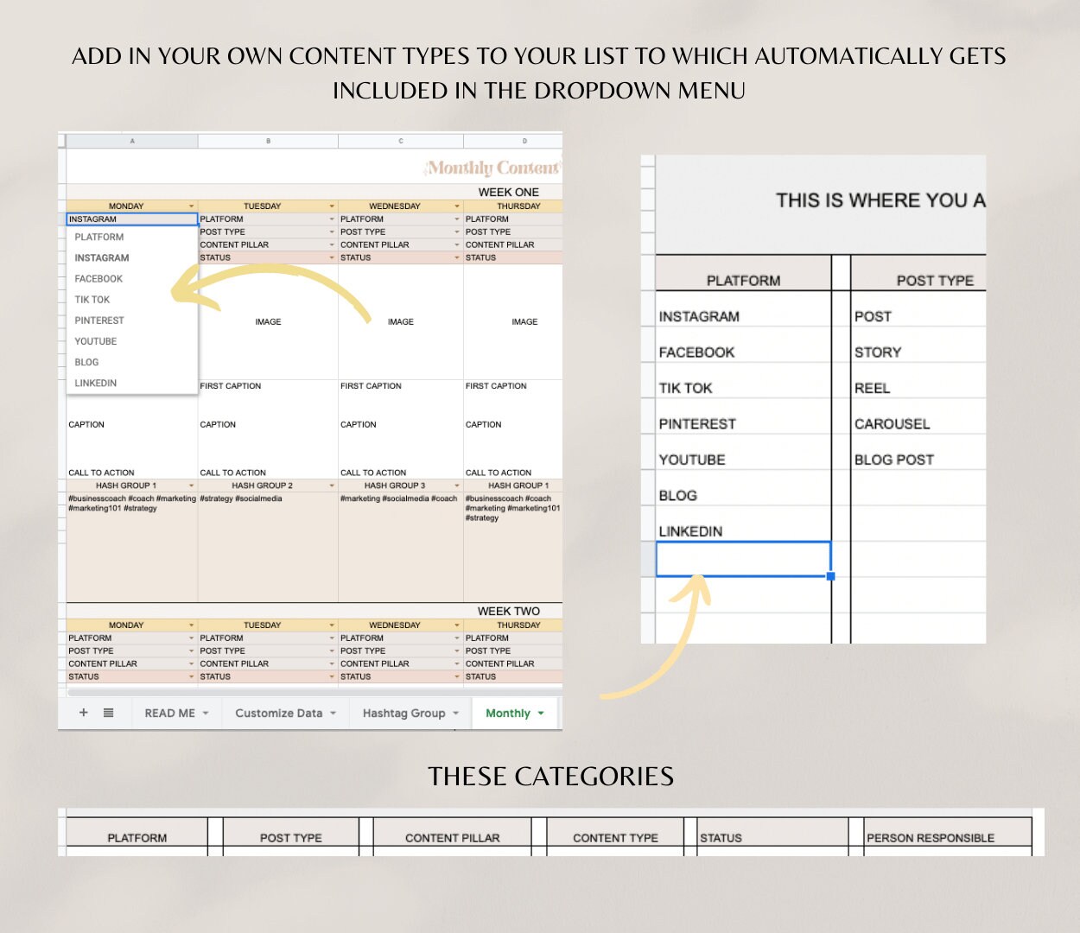
Task: Open the all sheets list icon
Action: click(x=107, y=713)
